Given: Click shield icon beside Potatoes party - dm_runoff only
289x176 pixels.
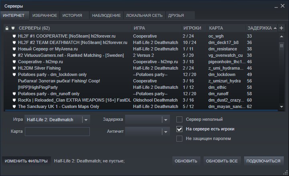Looking at the screenshot, I should coord(14,94).
